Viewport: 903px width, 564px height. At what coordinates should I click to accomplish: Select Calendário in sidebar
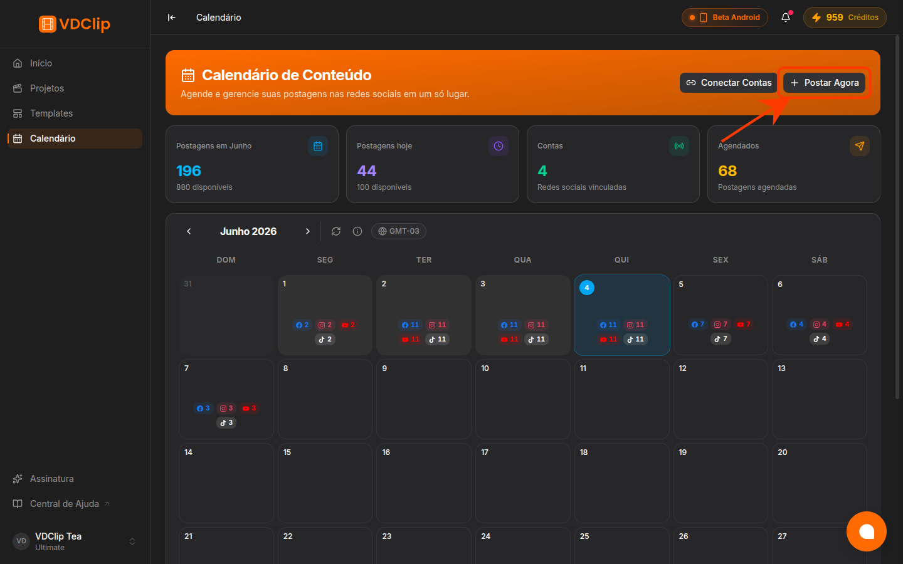pyautogui.click(x=75, y=138)
